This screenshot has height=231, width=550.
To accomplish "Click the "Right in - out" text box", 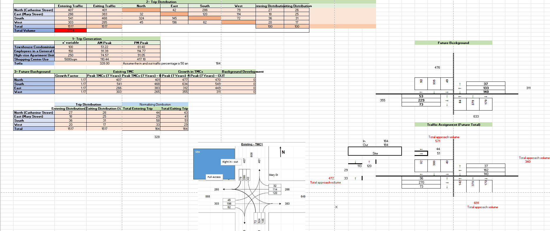I will [x=230, y=162].
